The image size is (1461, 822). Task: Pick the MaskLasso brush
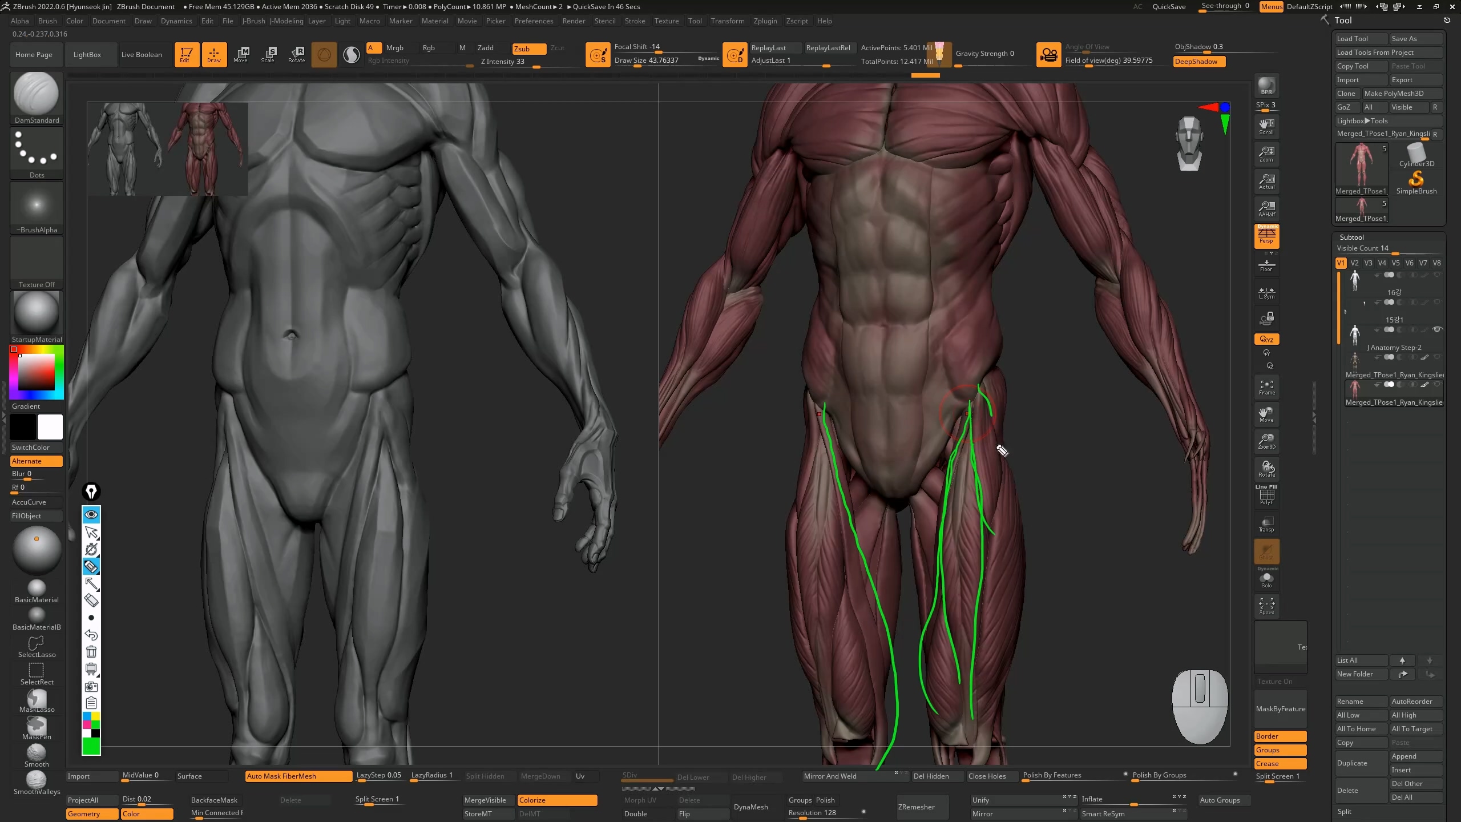coord(37,700)
